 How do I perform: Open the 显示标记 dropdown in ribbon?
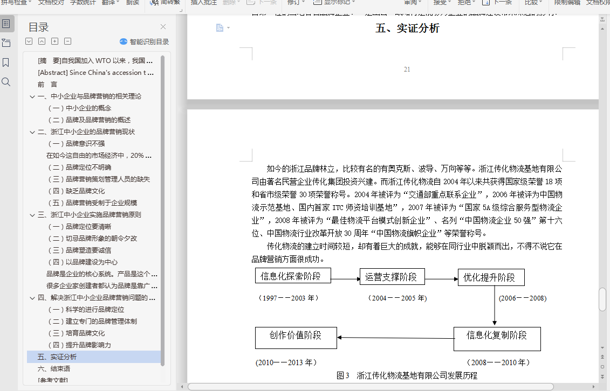click(x=334, y=2)
